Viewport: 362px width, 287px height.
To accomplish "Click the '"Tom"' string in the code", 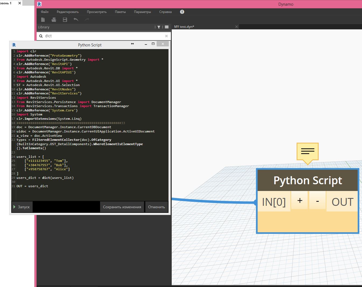I will click(59, 161).
